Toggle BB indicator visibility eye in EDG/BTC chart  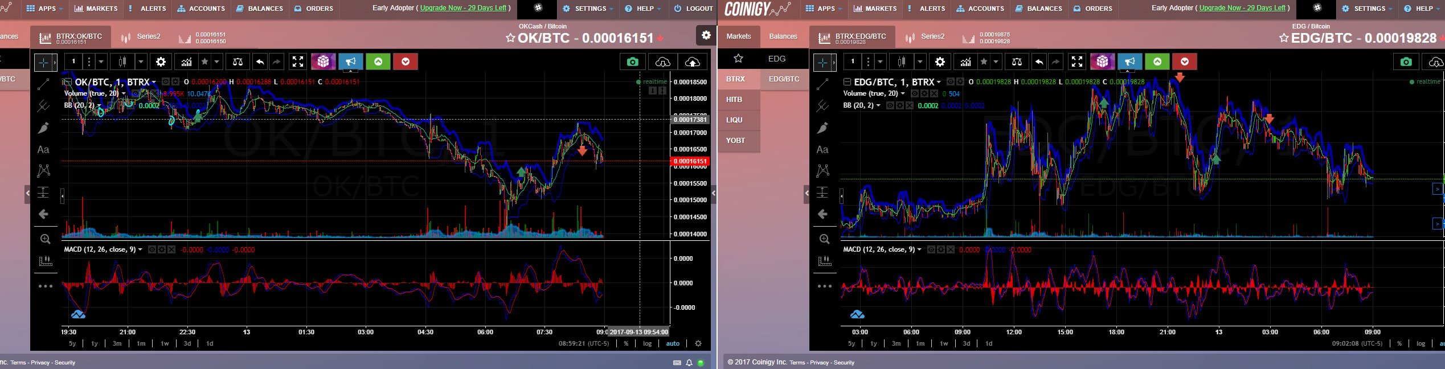point(890,105)
